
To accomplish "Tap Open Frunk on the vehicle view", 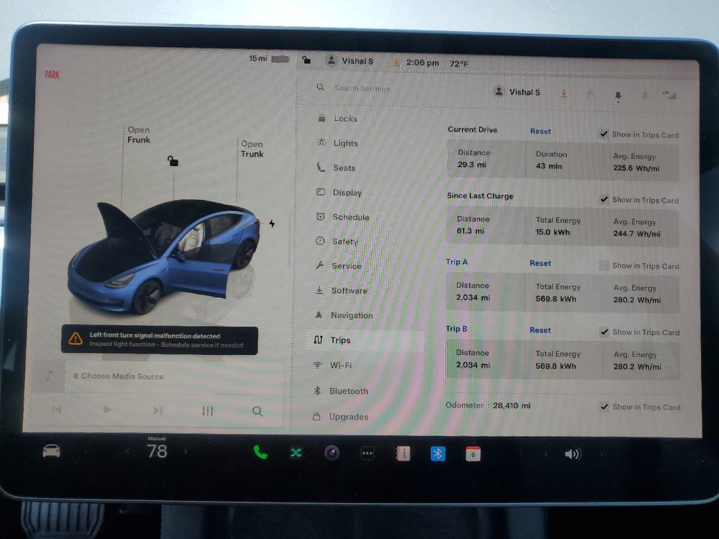I will (x=138, y=135).
